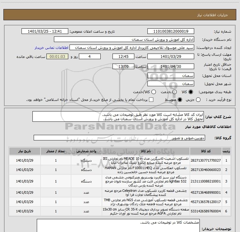This screenshot has width=240, height=232.
Task: Click the quantity 1 in row 2
Action: coord(56,170)
